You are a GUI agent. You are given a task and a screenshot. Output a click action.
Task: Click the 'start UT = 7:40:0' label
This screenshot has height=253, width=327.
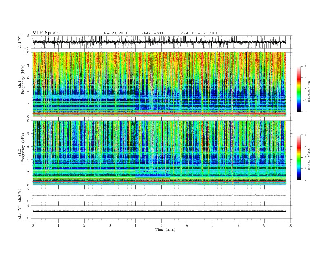pos(199,33)
